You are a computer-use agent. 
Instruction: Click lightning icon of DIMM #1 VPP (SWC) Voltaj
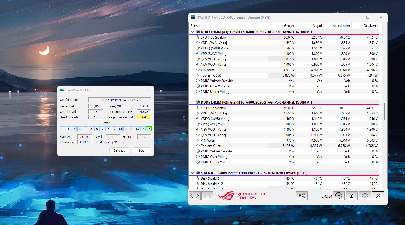tap(198, 54)
